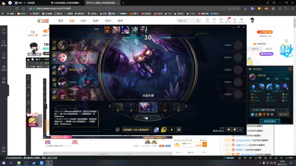Click the taskbar search icon
Image resolution: width=296 pixels, height=166 pixels.
click(x=11, y=163)
